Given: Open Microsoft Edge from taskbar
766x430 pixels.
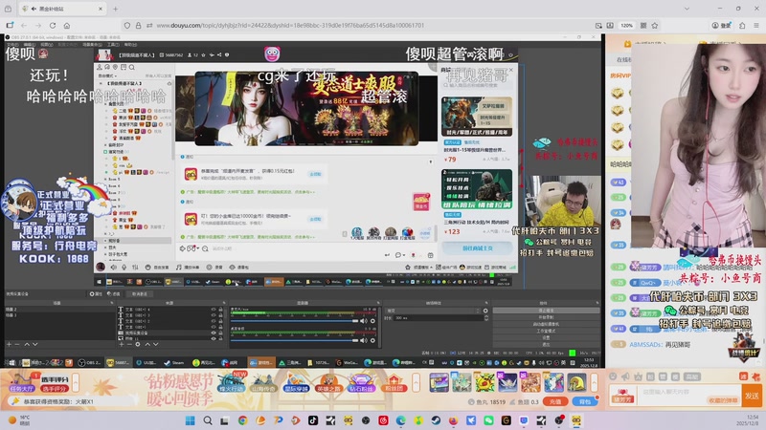Looking at the screenshot, I should pos(400,420).
